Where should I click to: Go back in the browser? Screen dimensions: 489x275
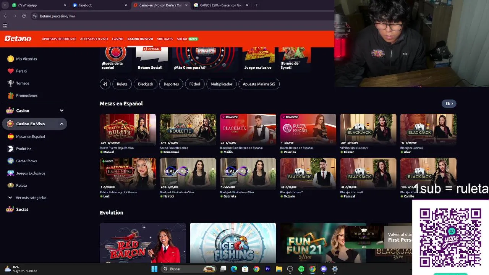pyautogui.click(x=5, y=16)
